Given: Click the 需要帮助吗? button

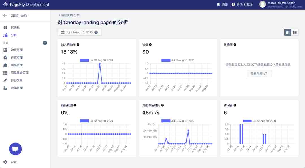Looking at the screenshot, I should click(259, 73).
